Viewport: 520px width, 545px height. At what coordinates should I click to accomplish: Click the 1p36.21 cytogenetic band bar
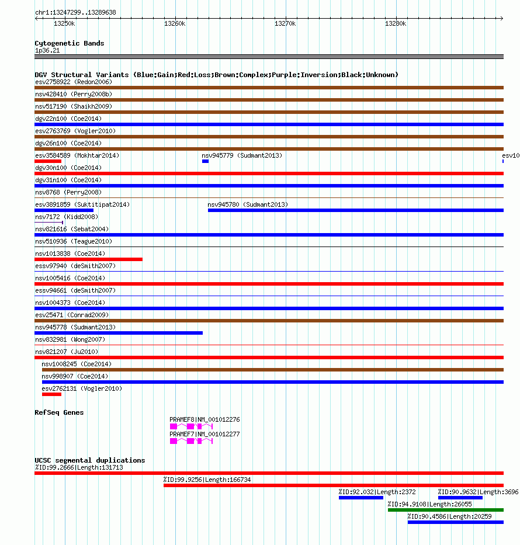point(269,57)
